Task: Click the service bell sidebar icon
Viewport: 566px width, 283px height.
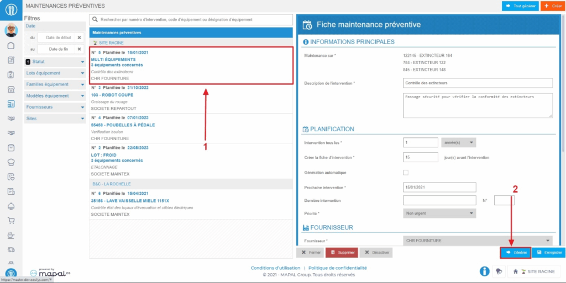Action: click(11, 206)
